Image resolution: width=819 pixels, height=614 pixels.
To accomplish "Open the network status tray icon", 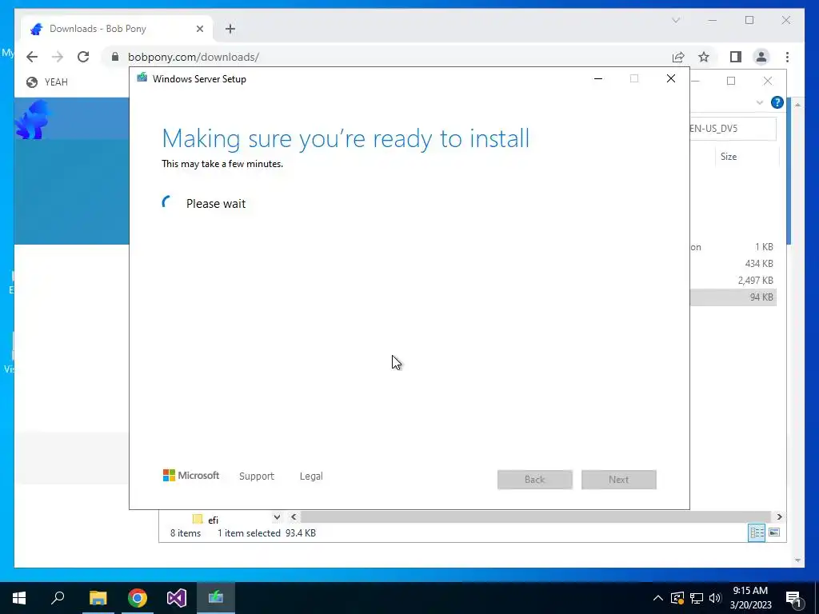I will click(x=697, y=598).
